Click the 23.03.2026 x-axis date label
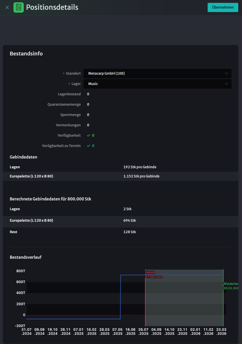The width and height of the screenshot is (242, 344). click(x=221, y=331)
